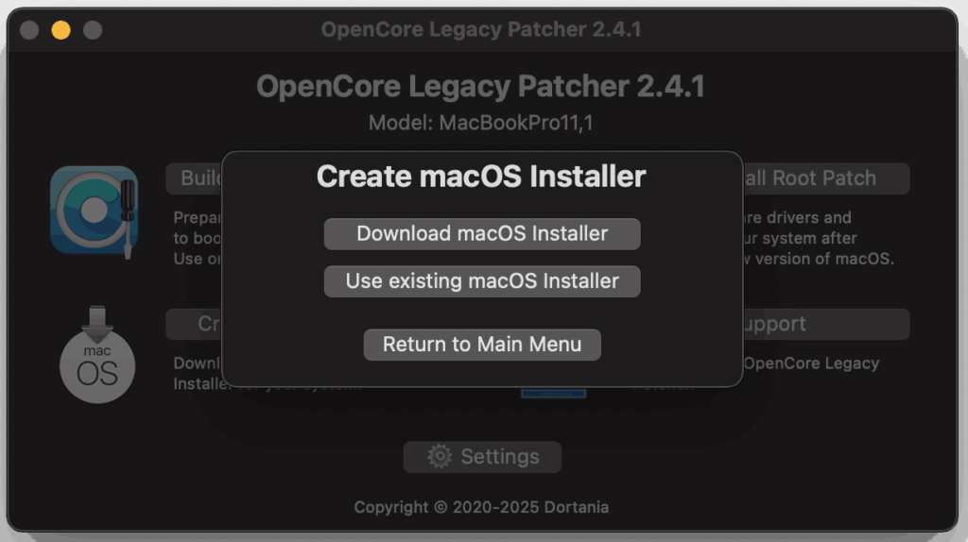Viewport: 968px width, 542px height.
Task: Minimize the window with the yellow button
Action: point(60,29)
